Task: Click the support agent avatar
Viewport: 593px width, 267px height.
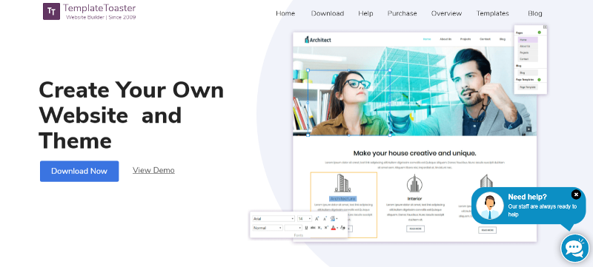Action: pos(490,206)
